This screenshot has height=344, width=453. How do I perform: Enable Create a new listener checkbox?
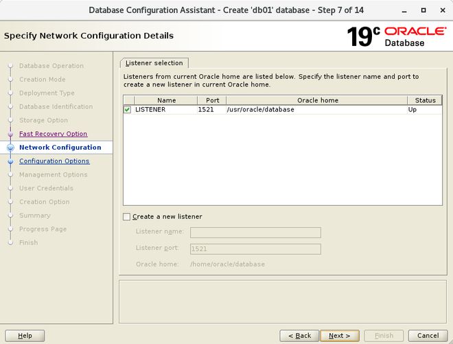(126, 216)
